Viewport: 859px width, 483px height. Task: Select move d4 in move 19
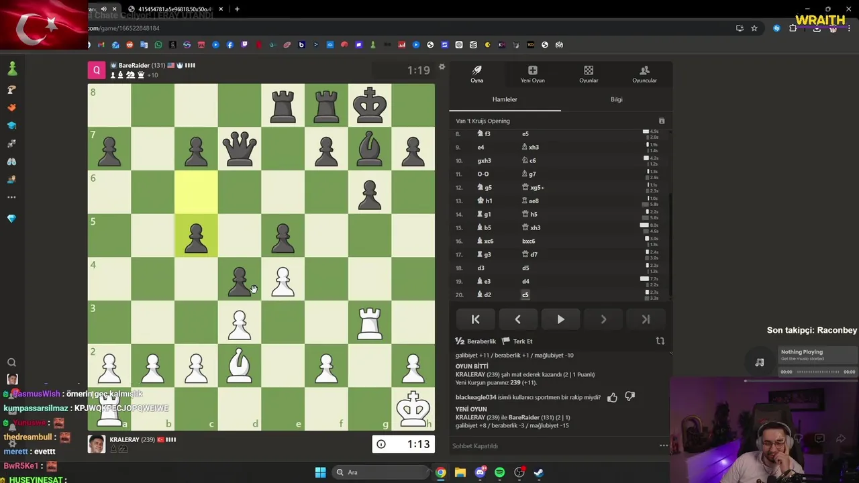click(525, 281)
